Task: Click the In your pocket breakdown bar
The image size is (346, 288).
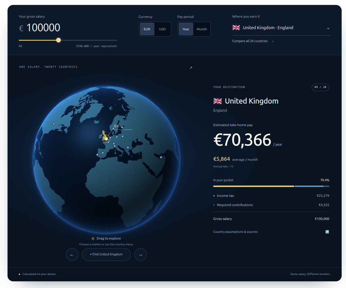Action: click(271, 186)
